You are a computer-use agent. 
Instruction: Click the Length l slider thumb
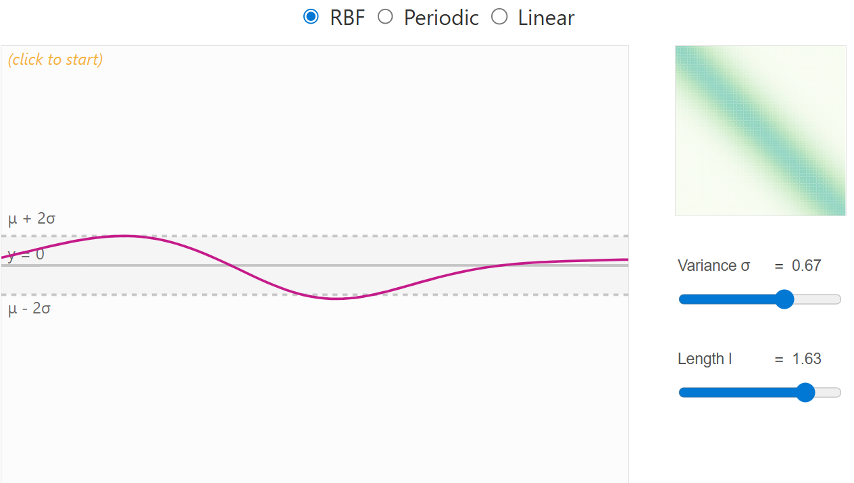point(805,392)
